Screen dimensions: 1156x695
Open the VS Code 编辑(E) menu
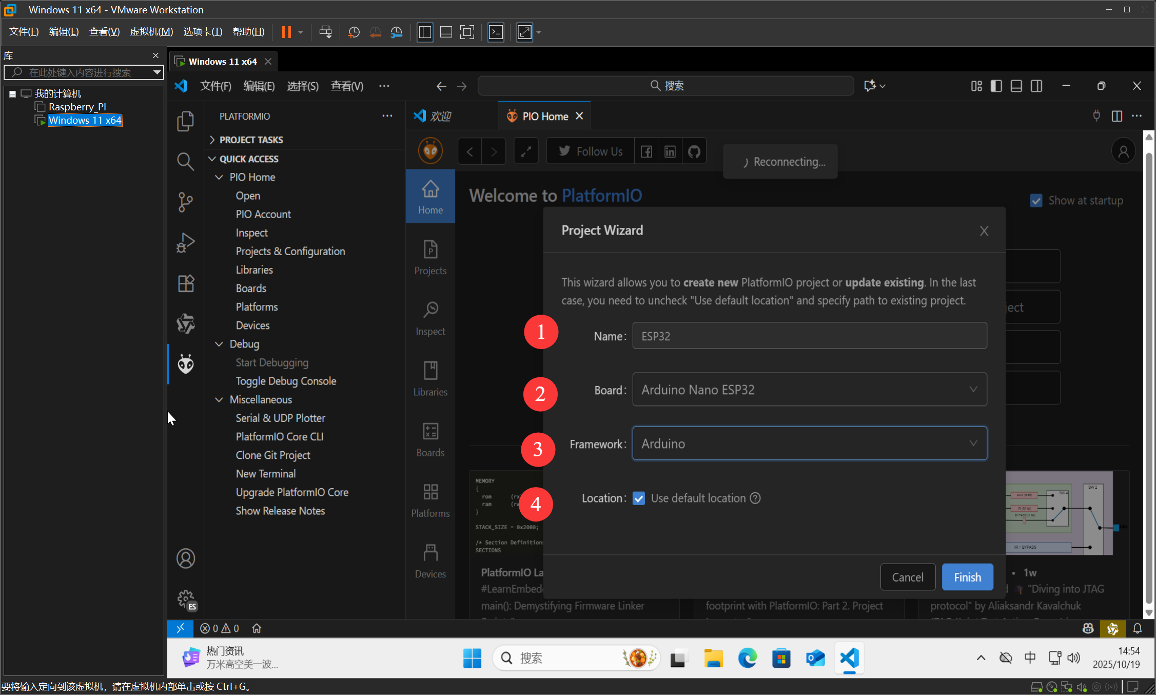tap(259, 86)
